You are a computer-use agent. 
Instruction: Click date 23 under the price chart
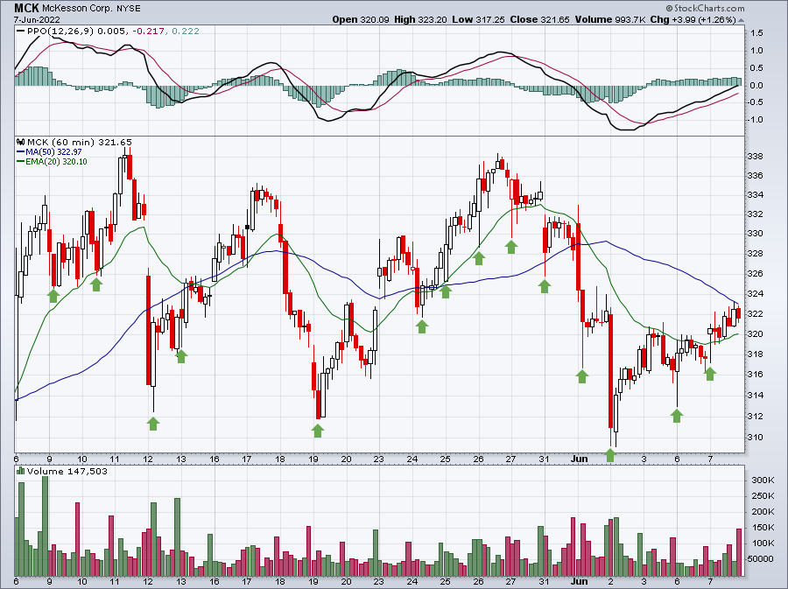(x=378, y=459)
